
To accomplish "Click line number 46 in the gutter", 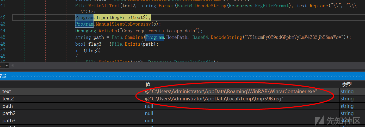I will click(3, 44).
